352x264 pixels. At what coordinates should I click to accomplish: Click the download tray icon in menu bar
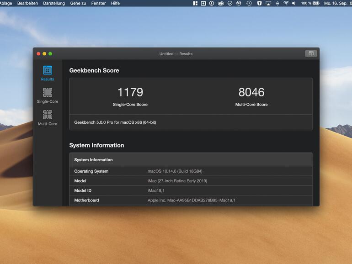[x=203, y=3]
